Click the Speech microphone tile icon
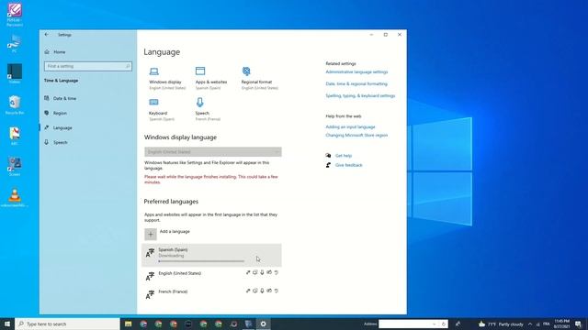Viewport: 588px width, 330px height. click(x=200, y=102)
